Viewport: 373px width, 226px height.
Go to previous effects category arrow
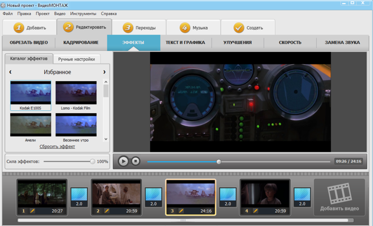coord(10,72)
